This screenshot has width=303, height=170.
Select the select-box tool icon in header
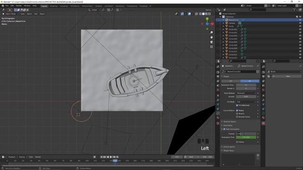tap(10, 10)
